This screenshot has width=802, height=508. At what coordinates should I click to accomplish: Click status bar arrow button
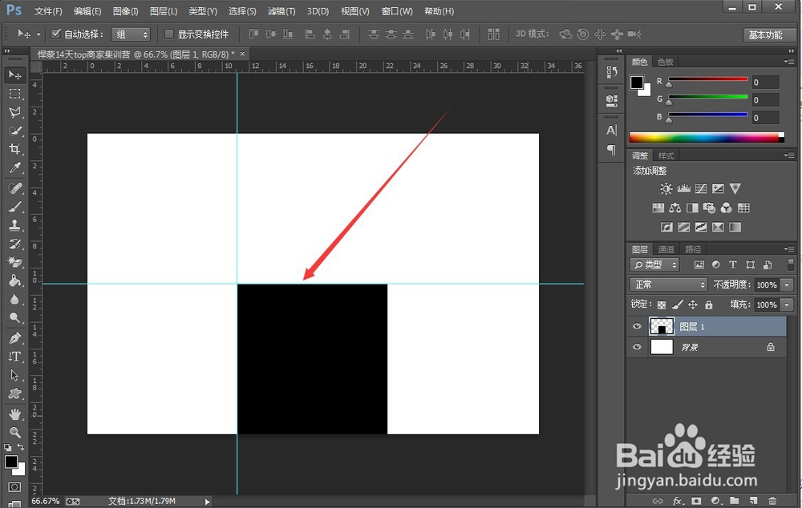tap(207, 502)
